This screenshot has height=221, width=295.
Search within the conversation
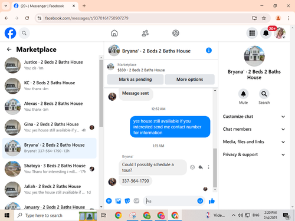(264, 94)
